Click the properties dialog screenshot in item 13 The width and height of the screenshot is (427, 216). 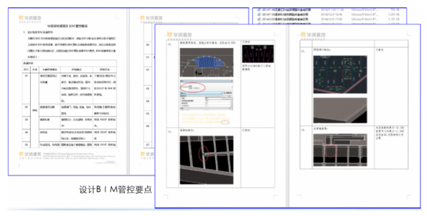pos(206,95)
